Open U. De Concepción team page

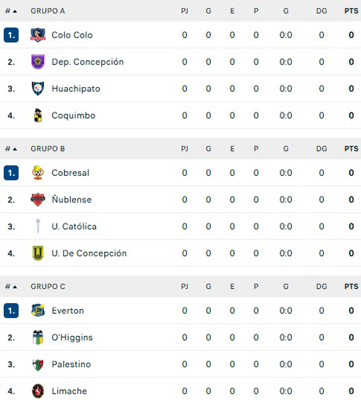(89, 253)
